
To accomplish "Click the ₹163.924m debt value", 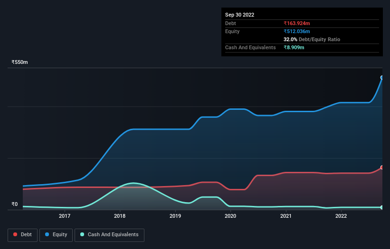I will [x=297, y=23].
